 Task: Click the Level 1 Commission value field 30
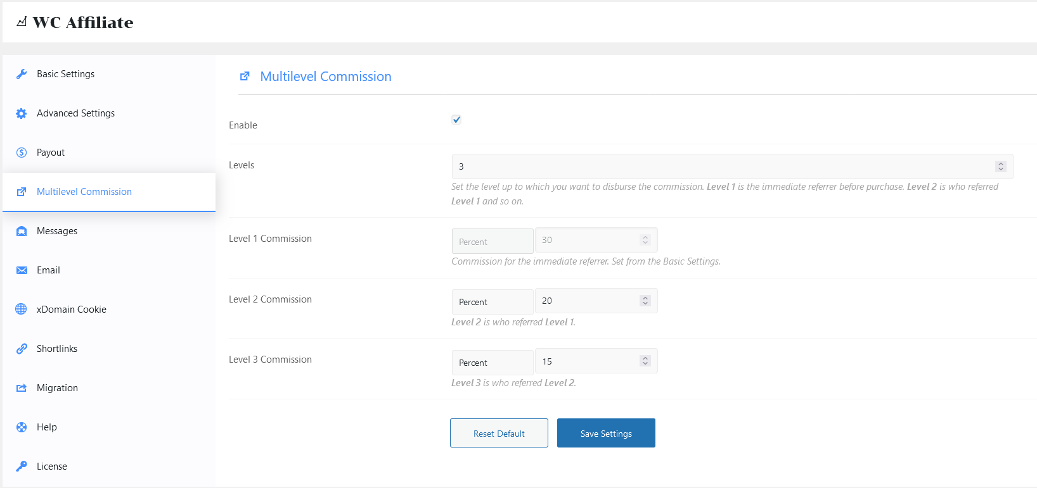pos(596,240)
